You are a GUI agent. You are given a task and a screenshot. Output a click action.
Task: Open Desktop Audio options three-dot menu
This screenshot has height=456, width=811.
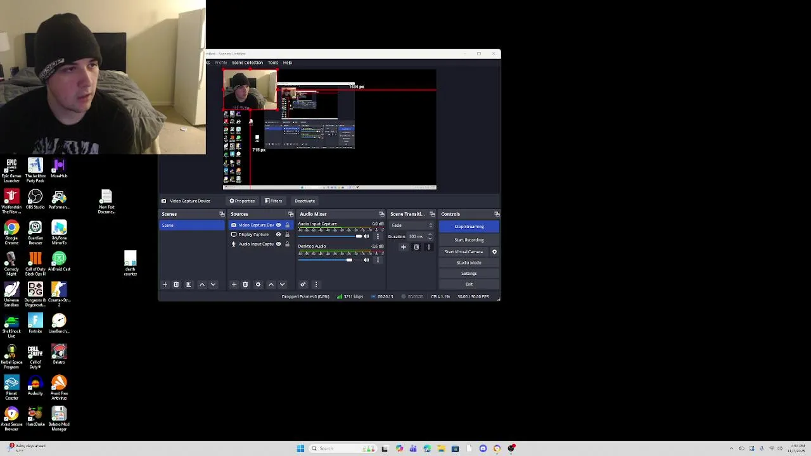click(378, 260)
